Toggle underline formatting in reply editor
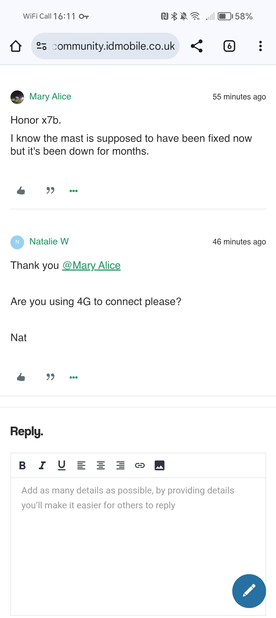 pyautogui.click(x=62, y=465)
